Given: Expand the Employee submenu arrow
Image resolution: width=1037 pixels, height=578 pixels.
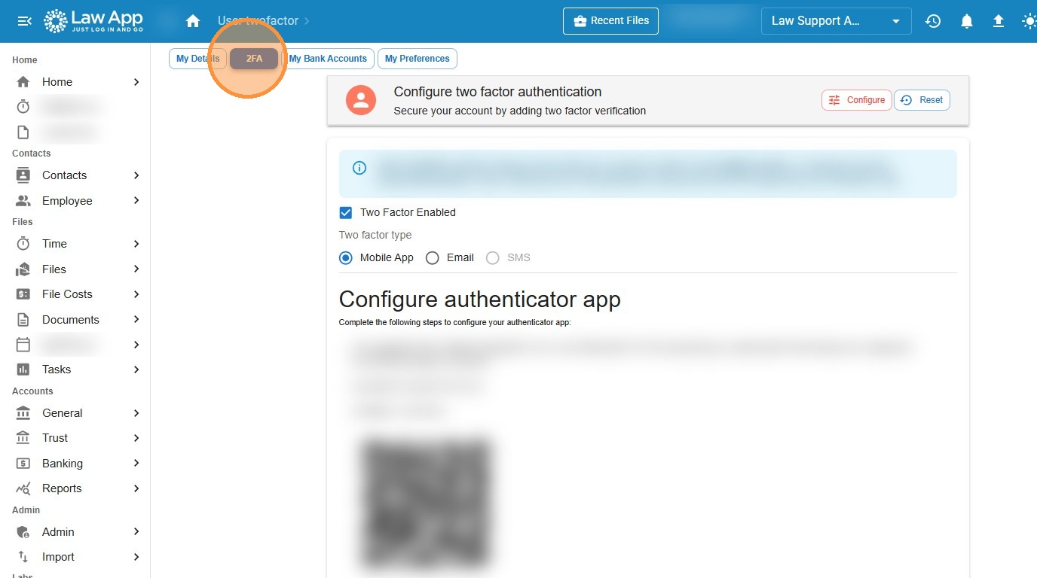Looking at the screenshot, I should pos(136,201).
